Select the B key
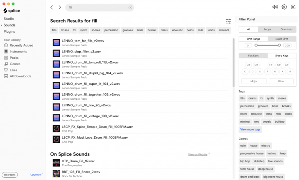The height and width of the screenshot is (180, 299). 290,71
